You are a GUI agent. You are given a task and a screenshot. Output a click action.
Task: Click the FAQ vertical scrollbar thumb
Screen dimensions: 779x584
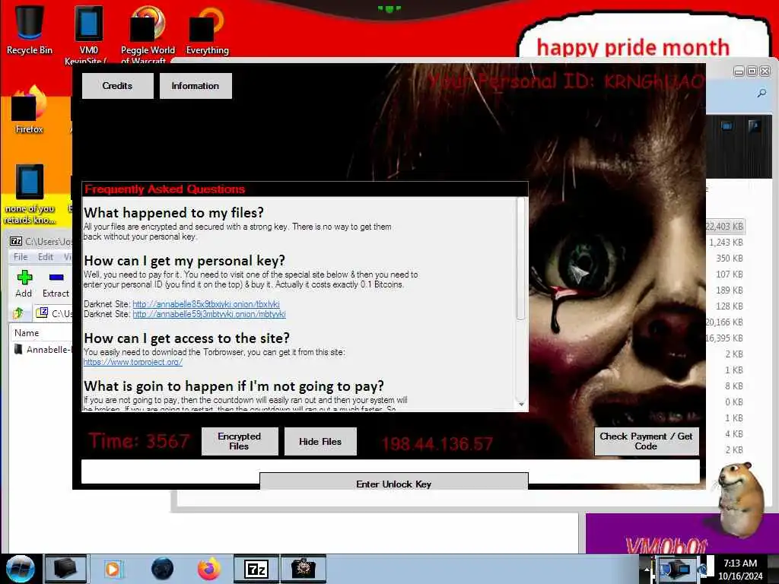point(520,259)
